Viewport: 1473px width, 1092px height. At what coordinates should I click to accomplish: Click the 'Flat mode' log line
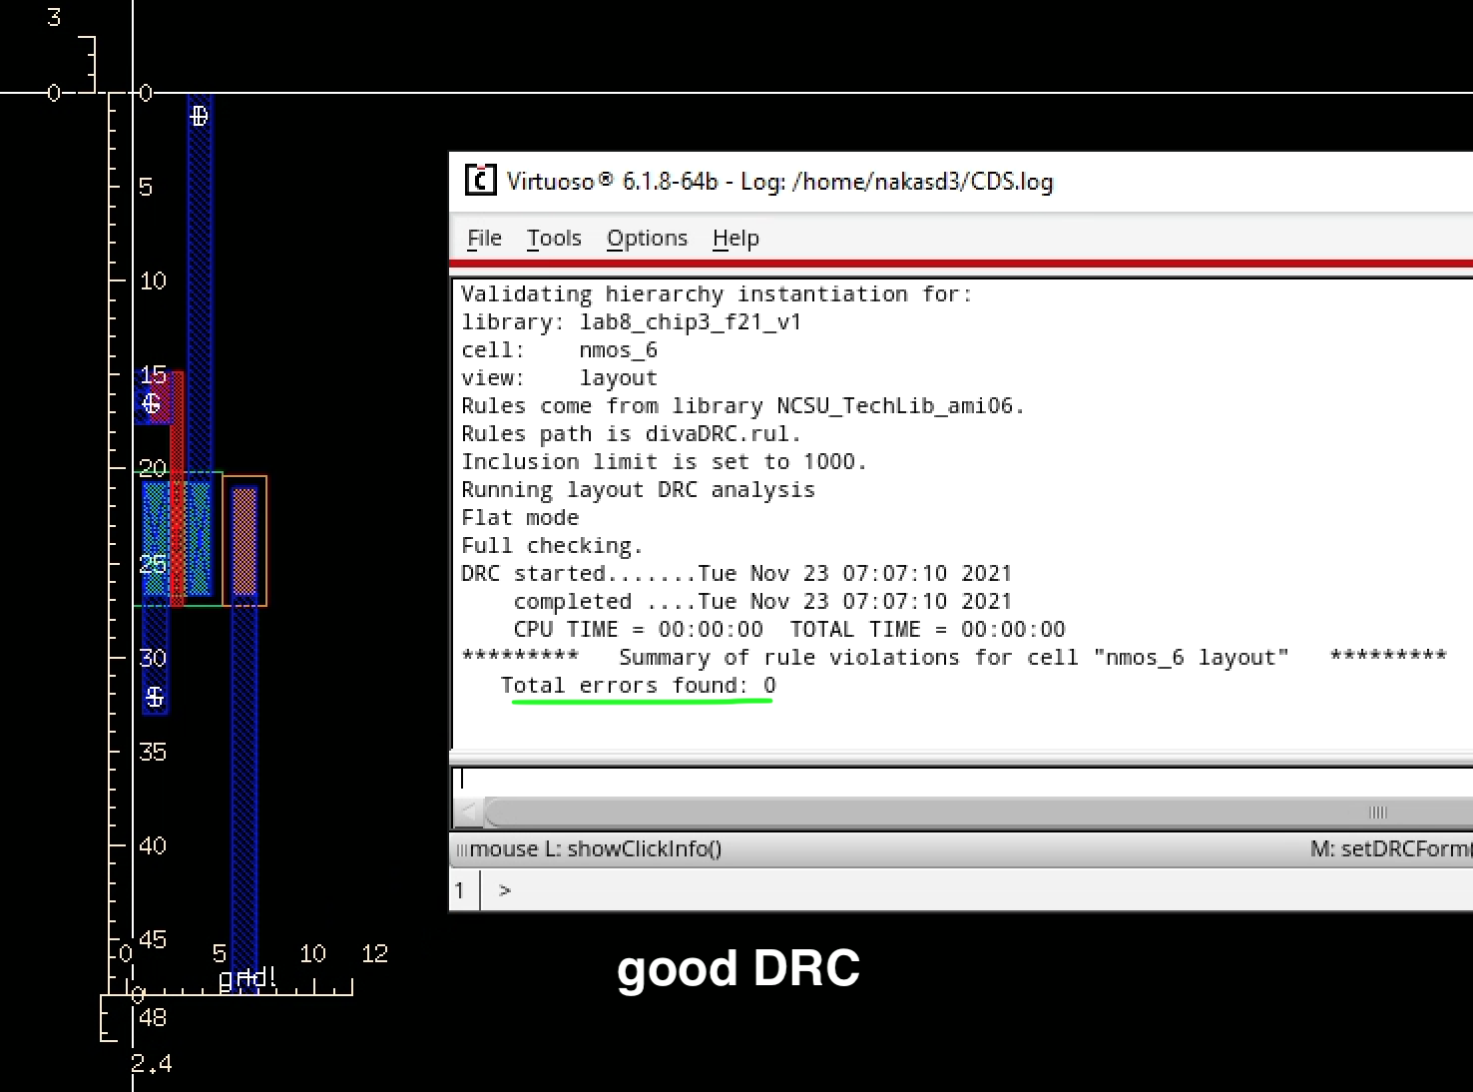[520, 517]
